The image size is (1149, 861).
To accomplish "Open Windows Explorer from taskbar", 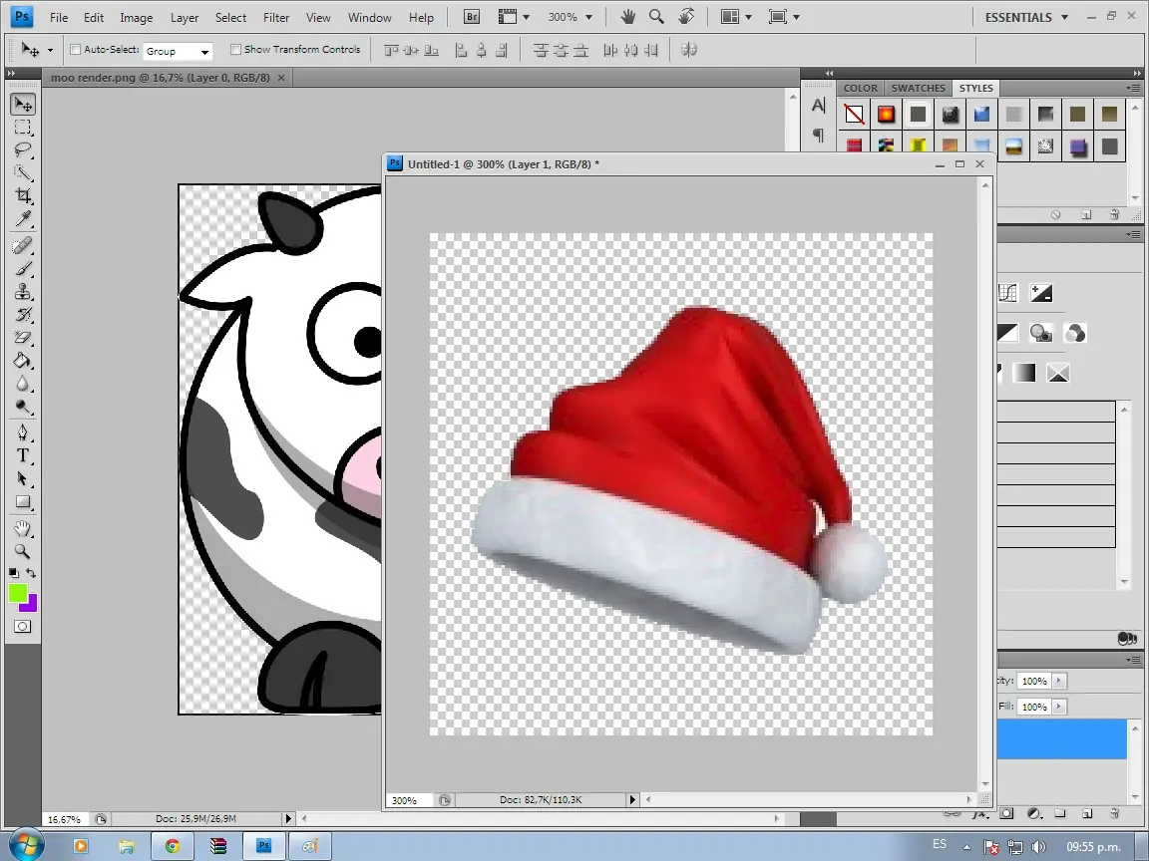I will (127, 846).
